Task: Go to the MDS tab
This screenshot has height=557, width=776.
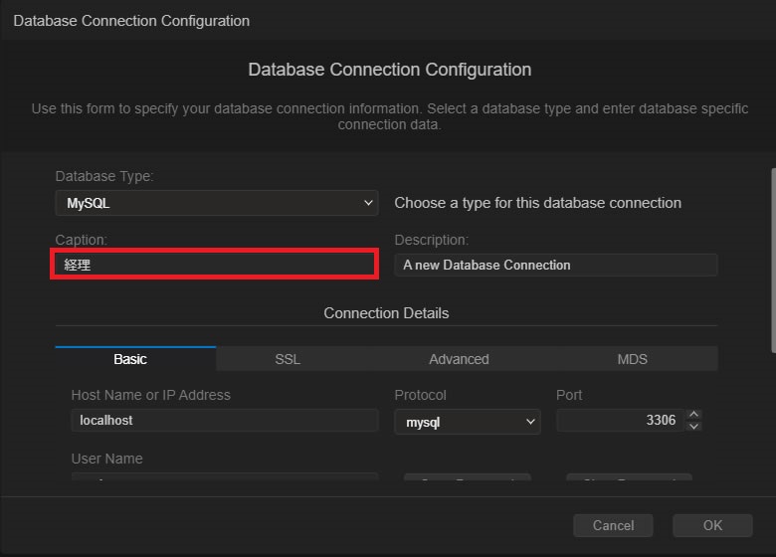Action: coord(632,359)
